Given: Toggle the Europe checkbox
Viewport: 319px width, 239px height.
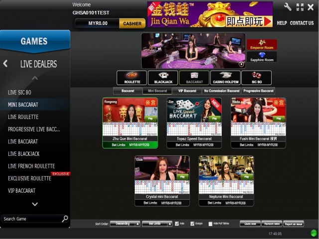Looking at the screenshot, I should point(193,224).
